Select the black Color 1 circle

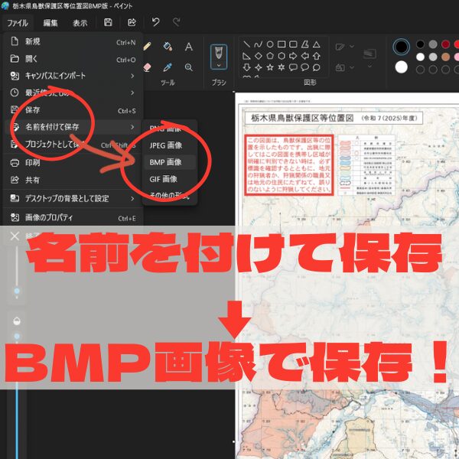tap(401, 47)
